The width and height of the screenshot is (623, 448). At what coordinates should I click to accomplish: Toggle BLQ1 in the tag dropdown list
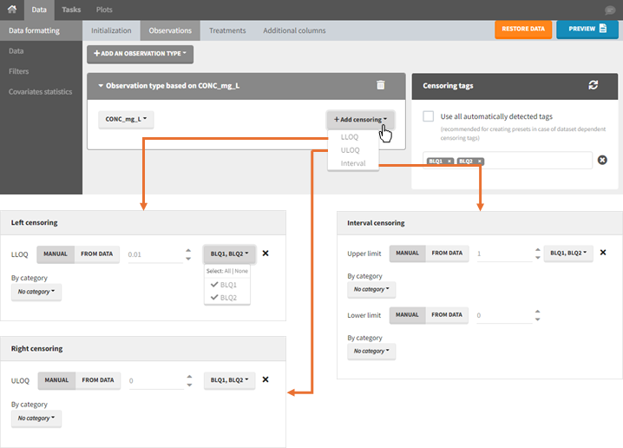(228, 284)
